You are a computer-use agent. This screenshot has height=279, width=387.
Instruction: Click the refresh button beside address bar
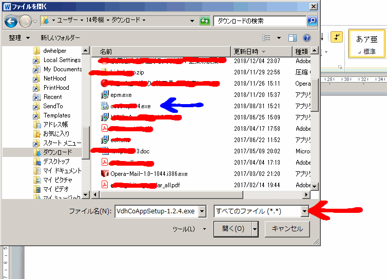point(205,21)
